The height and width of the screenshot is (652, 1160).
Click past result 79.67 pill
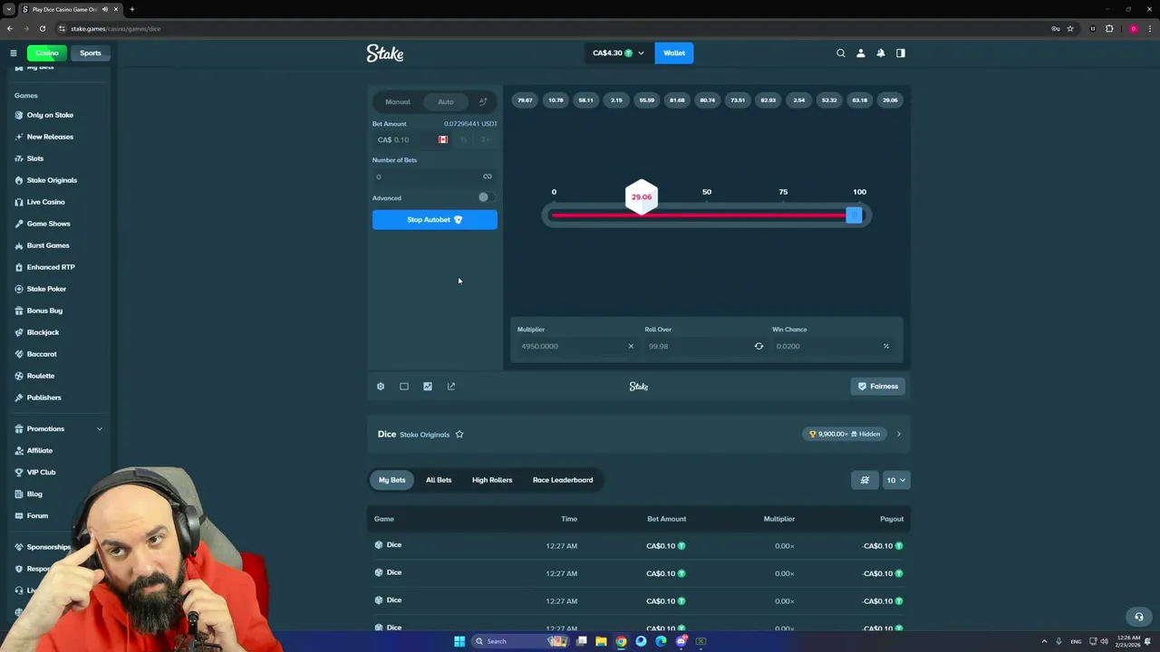click(x=525, y=101)
